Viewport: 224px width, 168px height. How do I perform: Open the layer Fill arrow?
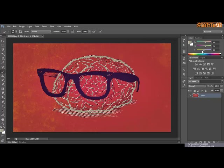[222, 91]
